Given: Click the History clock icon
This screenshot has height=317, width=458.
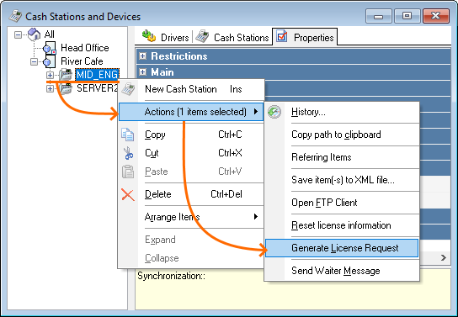Looking at the screenshot, I should tap(274, 112).
